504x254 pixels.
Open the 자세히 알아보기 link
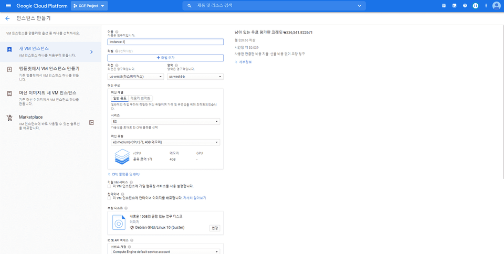coord(194,198)
